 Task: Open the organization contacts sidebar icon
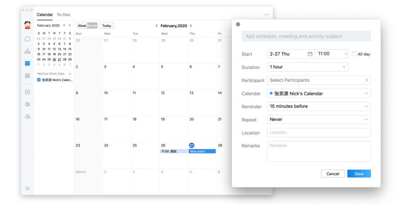(x=28, y=51)
